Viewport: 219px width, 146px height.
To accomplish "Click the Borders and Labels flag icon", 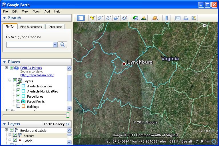I will coord(17,130).
